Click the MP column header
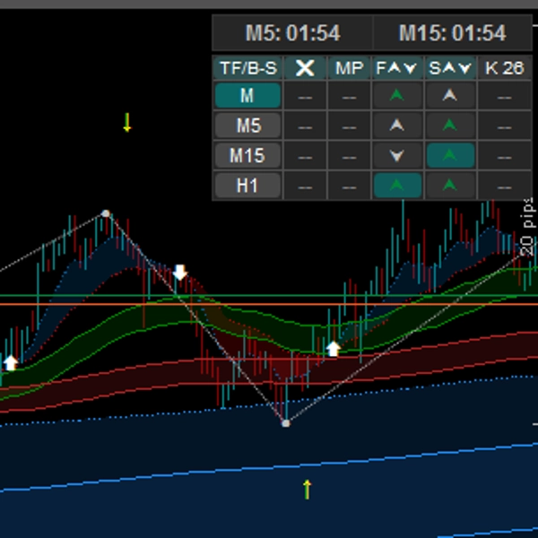538x538 pixels. click(350, 68)
